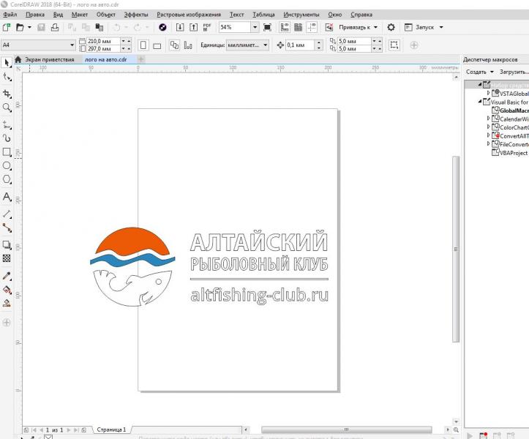Viewport: 529px width, 439px height.
Task: Click the horizontal scrollbar thumb
Action: 347,429
